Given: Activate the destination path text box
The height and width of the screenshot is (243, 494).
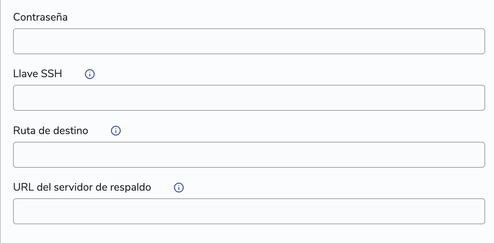Looking at the screenshot, I should (249, 155).
